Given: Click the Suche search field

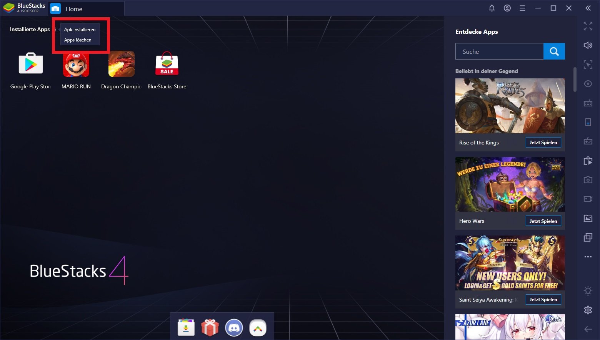Looking at the screenshot, I should pos(499,51).
